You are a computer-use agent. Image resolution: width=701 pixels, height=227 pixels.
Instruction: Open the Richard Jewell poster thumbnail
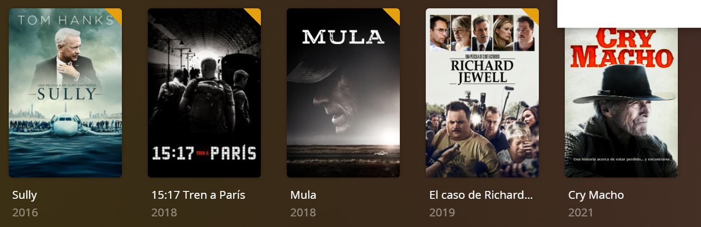(482, 92)
